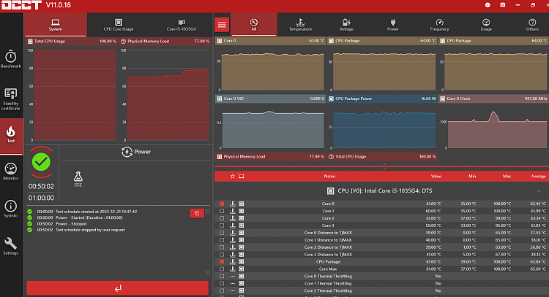Open the SysInfo page

(x=11, y=209)
